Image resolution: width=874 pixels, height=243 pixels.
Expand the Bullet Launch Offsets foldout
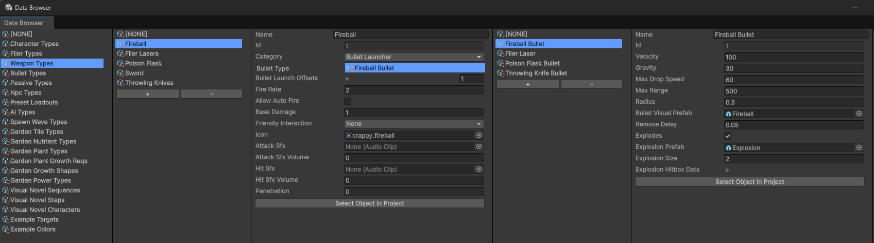pyautogui.click(x=348, y=79)
